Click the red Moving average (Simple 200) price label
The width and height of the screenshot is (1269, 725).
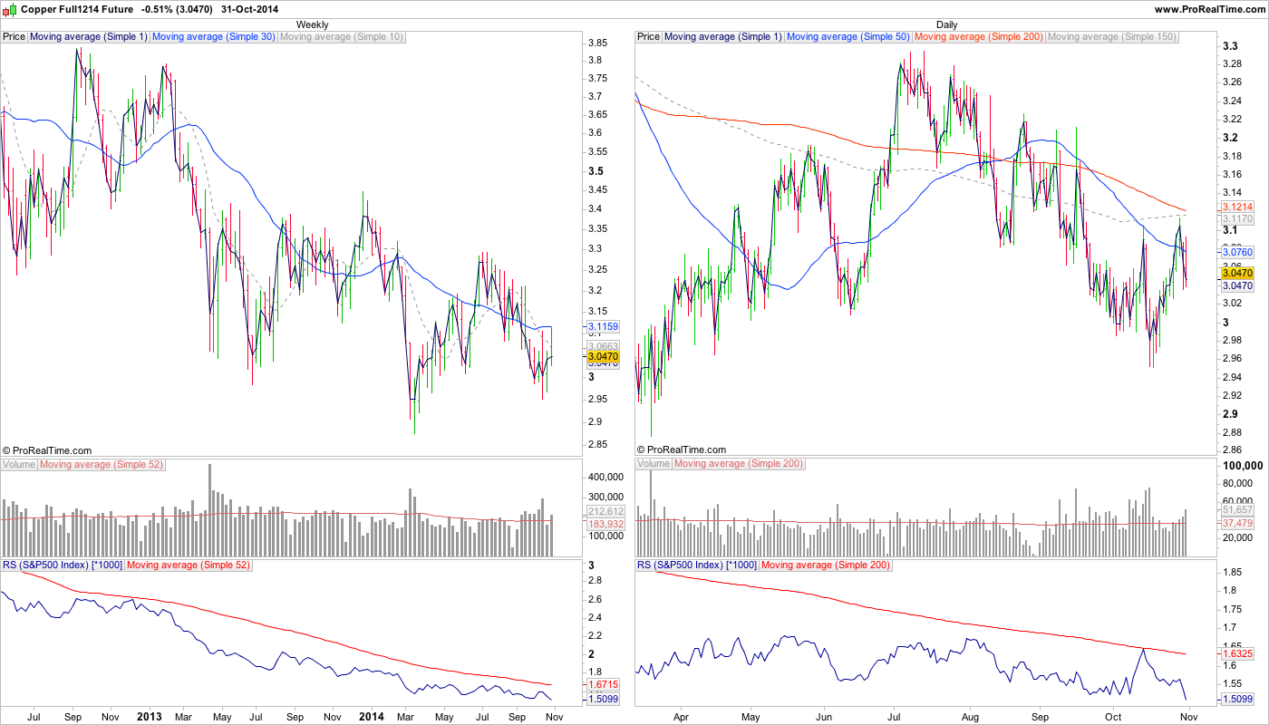pyautogui.click(x=979, y=37)
